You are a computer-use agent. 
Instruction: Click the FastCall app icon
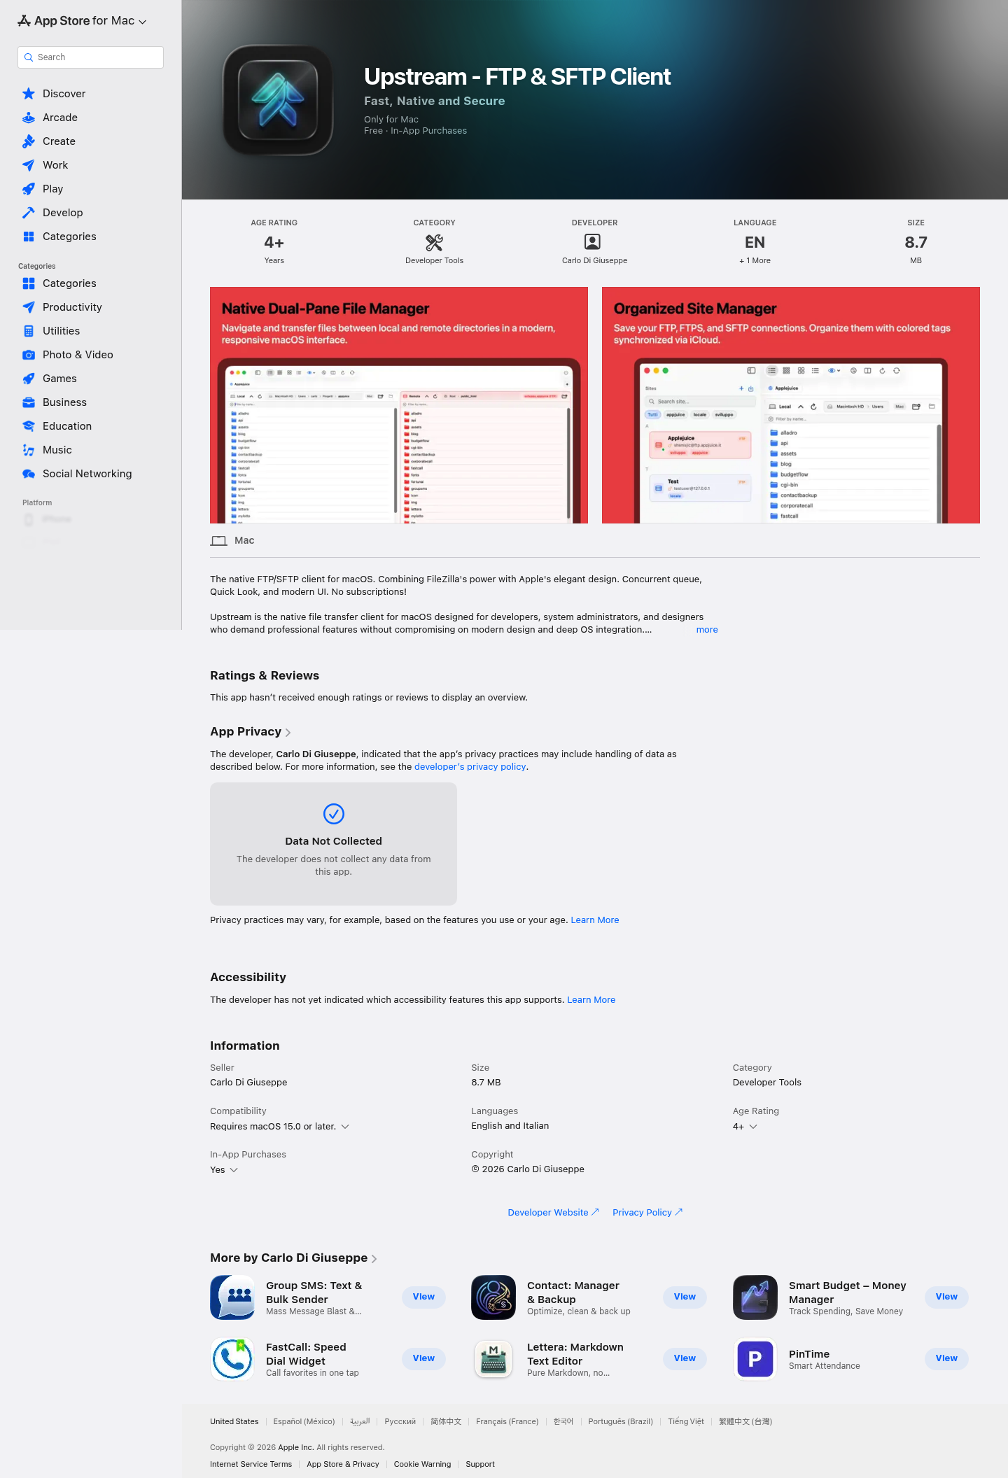[x=232, y=1359]
